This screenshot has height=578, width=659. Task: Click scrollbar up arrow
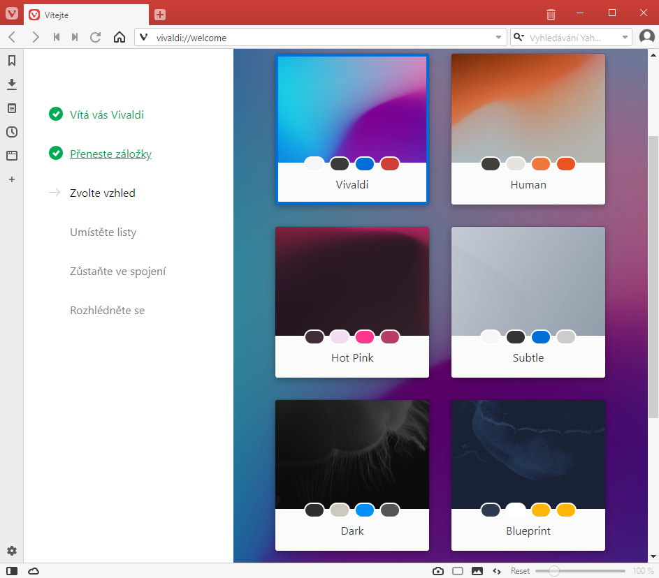coord(653,55)
